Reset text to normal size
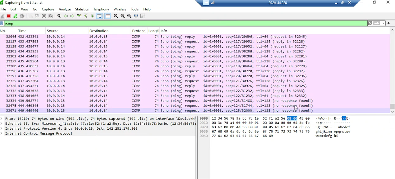The width and height of the screenshot is (395, 179). tap(129, 16)
